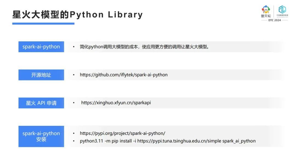Click the 墨天轮 logo icon
This screenshot has width=296, height=166.
click(x=266, y=10)
